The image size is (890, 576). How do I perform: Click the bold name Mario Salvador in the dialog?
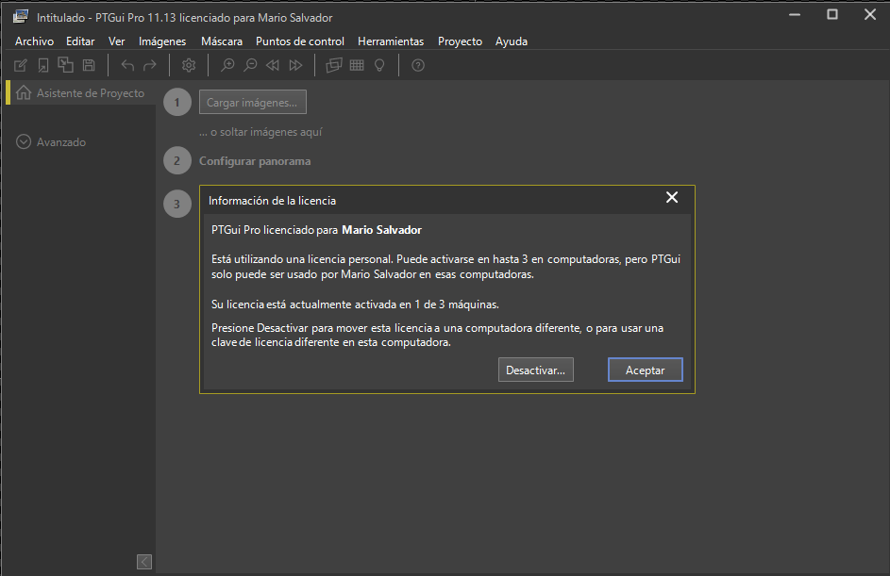pyautogui.click(x=382, y=230)
